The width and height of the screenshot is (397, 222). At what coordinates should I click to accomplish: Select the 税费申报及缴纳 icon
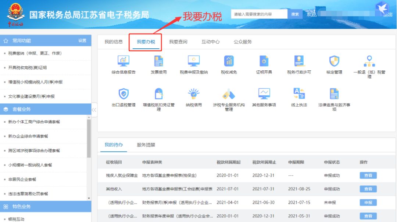point(194,61)
